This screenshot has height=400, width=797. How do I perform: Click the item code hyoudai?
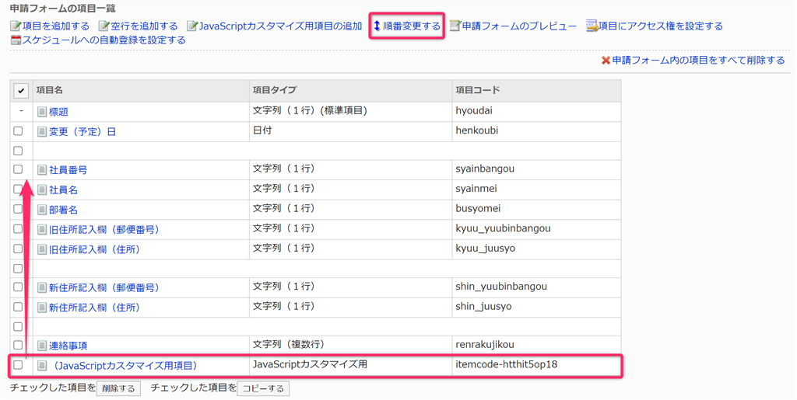pyautogui.click(x=474, y=110)
